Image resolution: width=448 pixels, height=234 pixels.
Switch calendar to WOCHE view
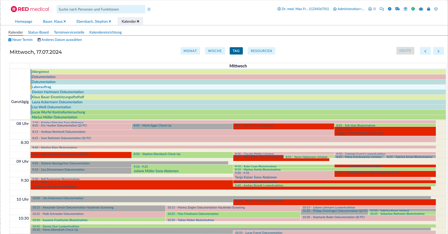[x=215, y=51]
